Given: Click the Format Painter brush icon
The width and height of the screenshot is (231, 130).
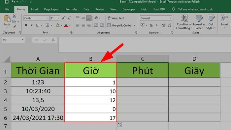Looking at the screenshot, I should tap(14, 27).
